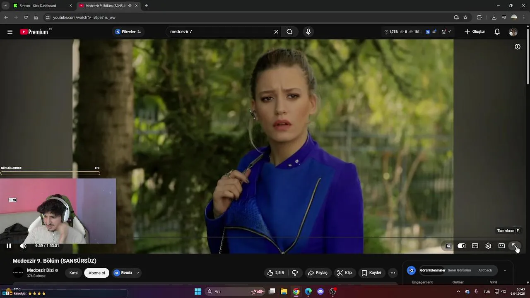Click the vidIQ sparkle AI icon in header

pos(450,32)
